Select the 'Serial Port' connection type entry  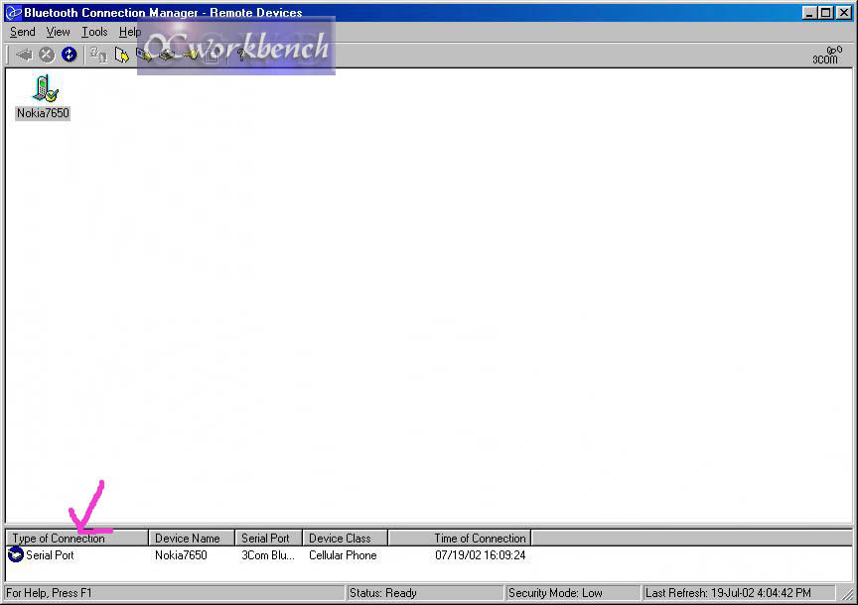click(x=50, y=555)
